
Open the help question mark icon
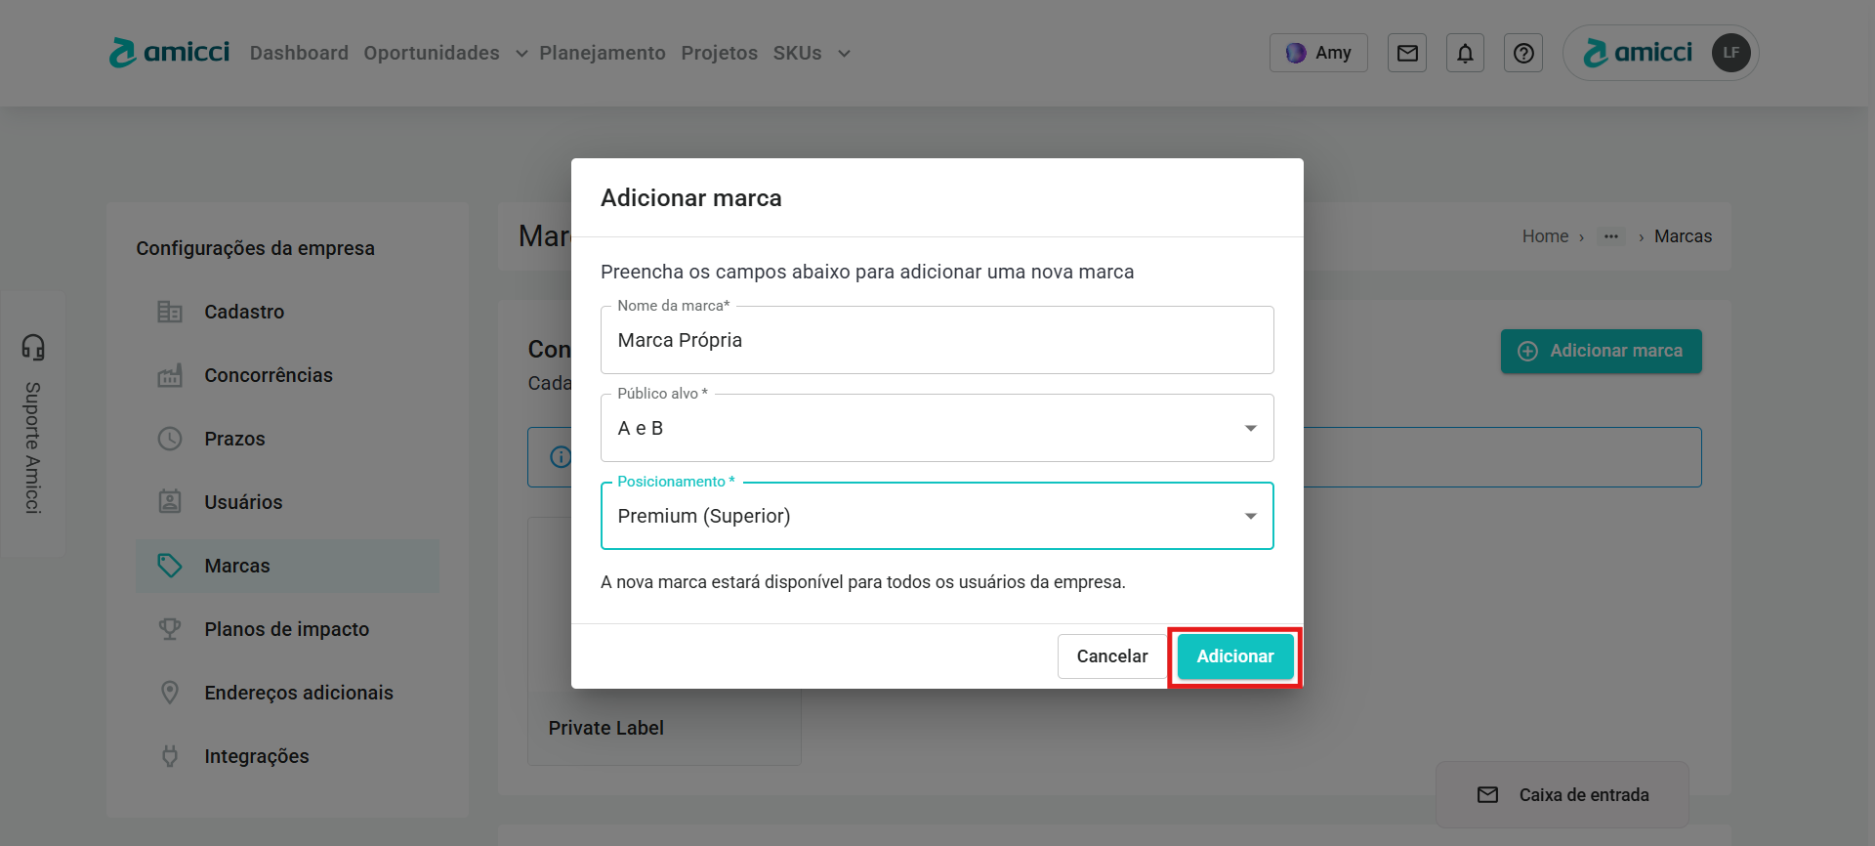1522,54
